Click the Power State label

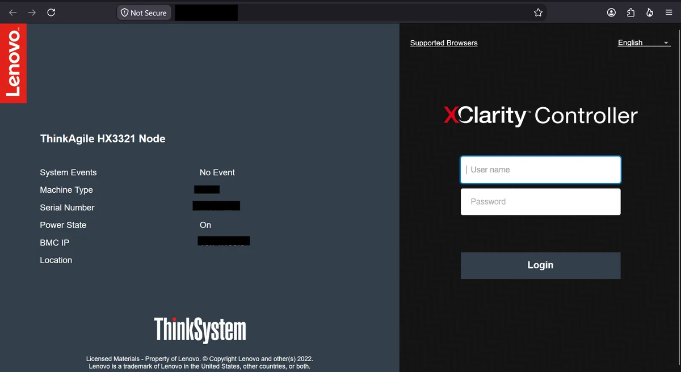tap(63, 225)
